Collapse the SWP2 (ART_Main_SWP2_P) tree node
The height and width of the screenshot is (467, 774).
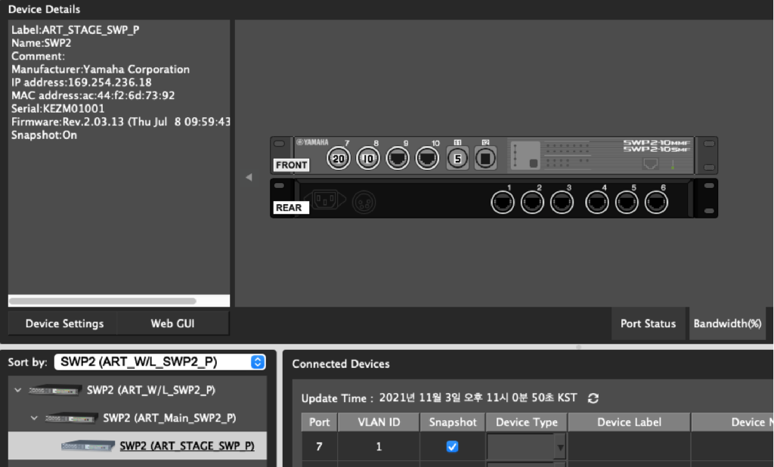[34, 418]
